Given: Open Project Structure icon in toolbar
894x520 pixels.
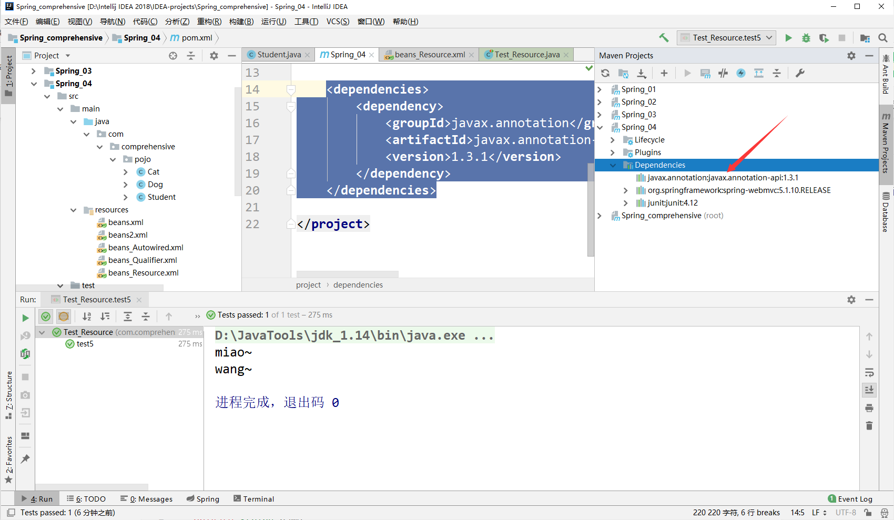Looking at the screenshot, I should point(865,38).
